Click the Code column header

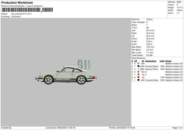pos(162,61)
